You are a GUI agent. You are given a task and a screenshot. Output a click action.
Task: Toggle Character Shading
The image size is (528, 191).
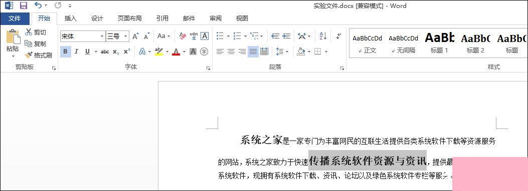pos(193,51)
